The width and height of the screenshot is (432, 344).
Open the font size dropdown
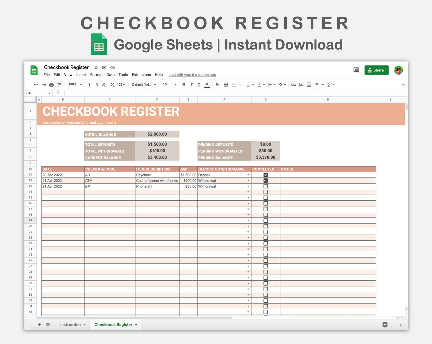(170, 85)
